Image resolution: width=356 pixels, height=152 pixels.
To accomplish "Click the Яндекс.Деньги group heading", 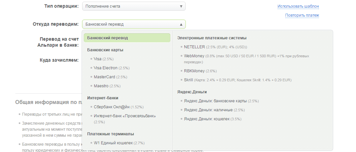I will tap(192, 92).
